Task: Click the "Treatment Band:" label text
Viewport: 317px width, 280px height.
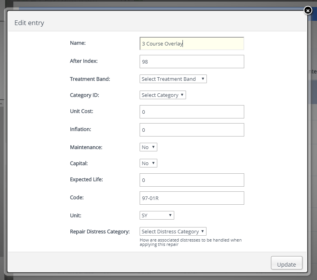Action: coord(90,79)
